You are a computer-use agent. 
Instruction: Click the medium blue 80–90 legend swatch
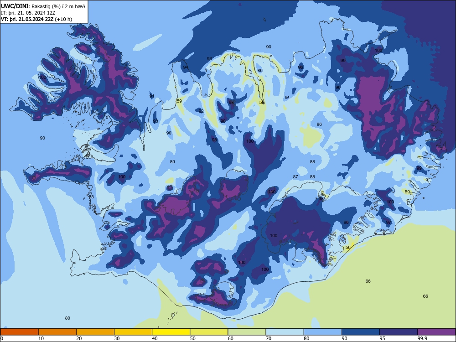click(x=323, y=332)
